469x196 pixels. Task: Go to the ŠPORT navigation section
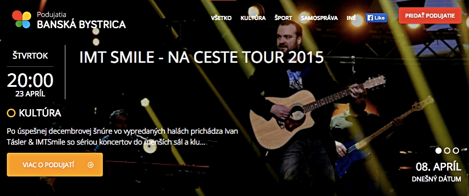click(283, 18)
